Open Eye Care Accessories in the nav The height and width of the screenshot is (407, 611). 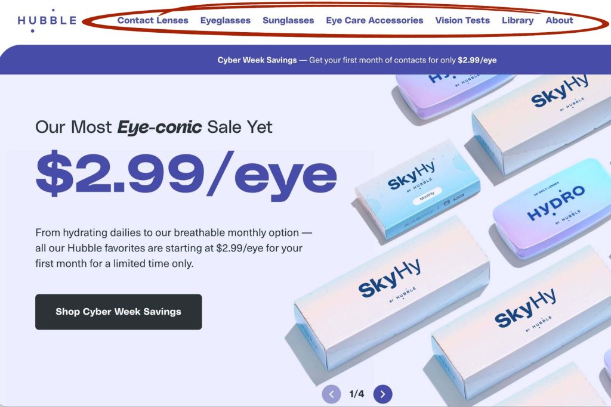(375, 20)
